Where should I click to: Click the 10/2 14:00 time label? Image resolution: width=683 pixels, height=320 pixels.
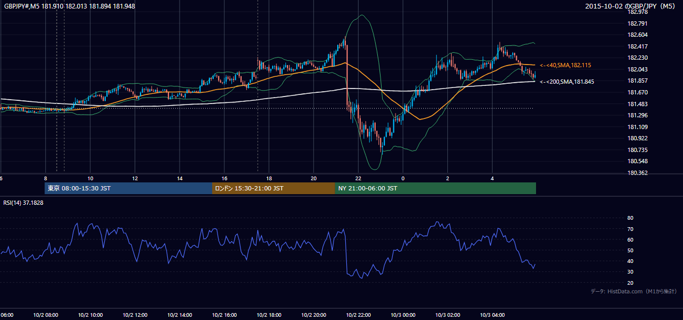180,315
